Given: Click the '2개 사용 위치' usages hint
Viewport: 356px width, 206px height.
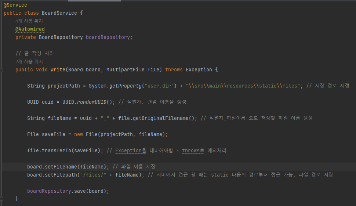Looking at the screenshot, I should click(x=29, y=61).
